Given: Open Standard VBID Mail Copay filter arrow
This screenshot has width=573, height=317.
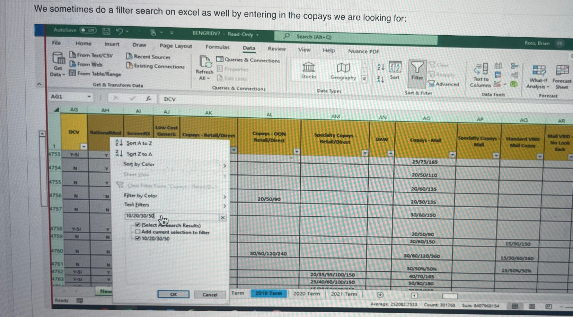Looking at the screenshot, I should pos(540,156).
